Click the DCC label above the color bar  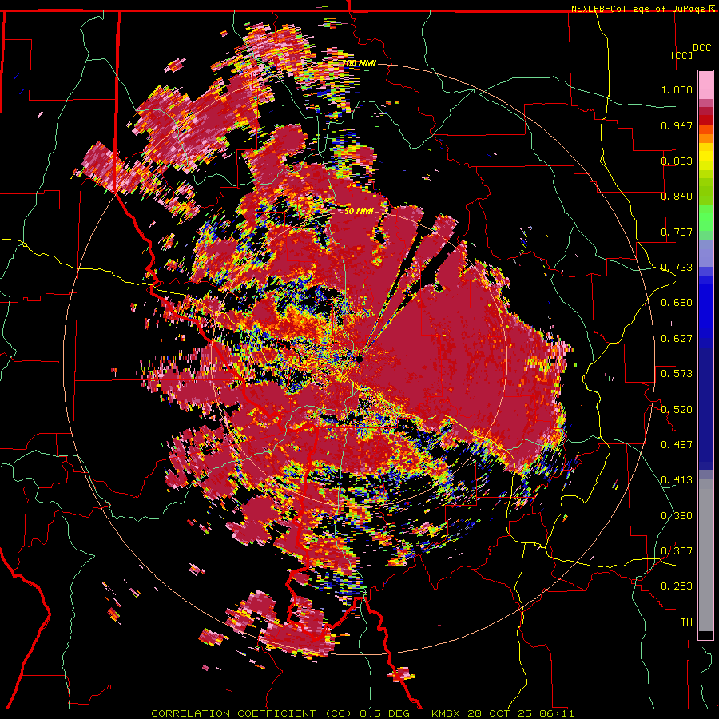click(x=701, y=48)
